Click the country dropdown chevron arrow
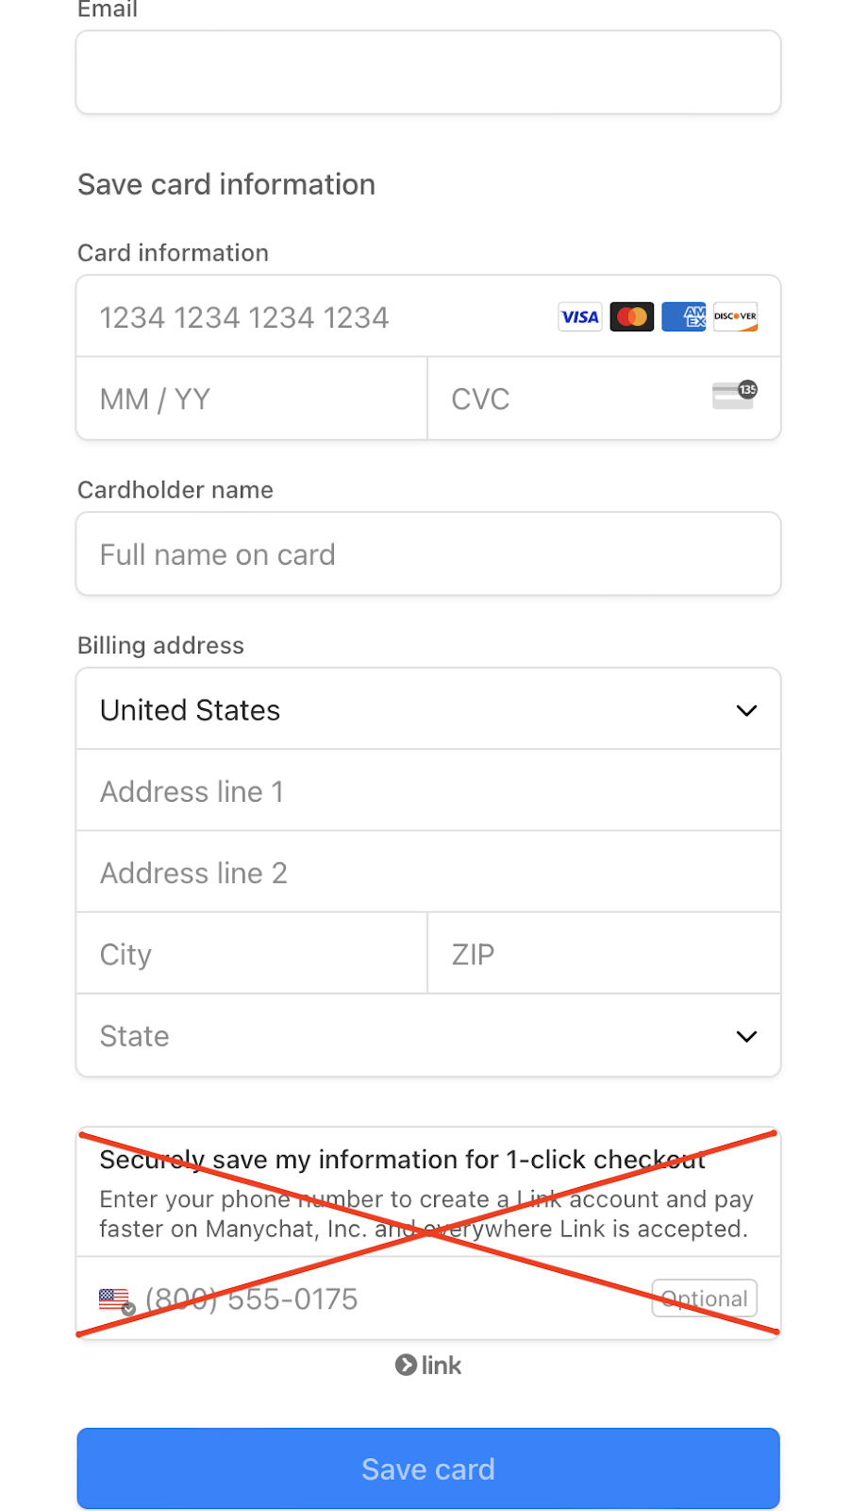 (x=746, y=710)
